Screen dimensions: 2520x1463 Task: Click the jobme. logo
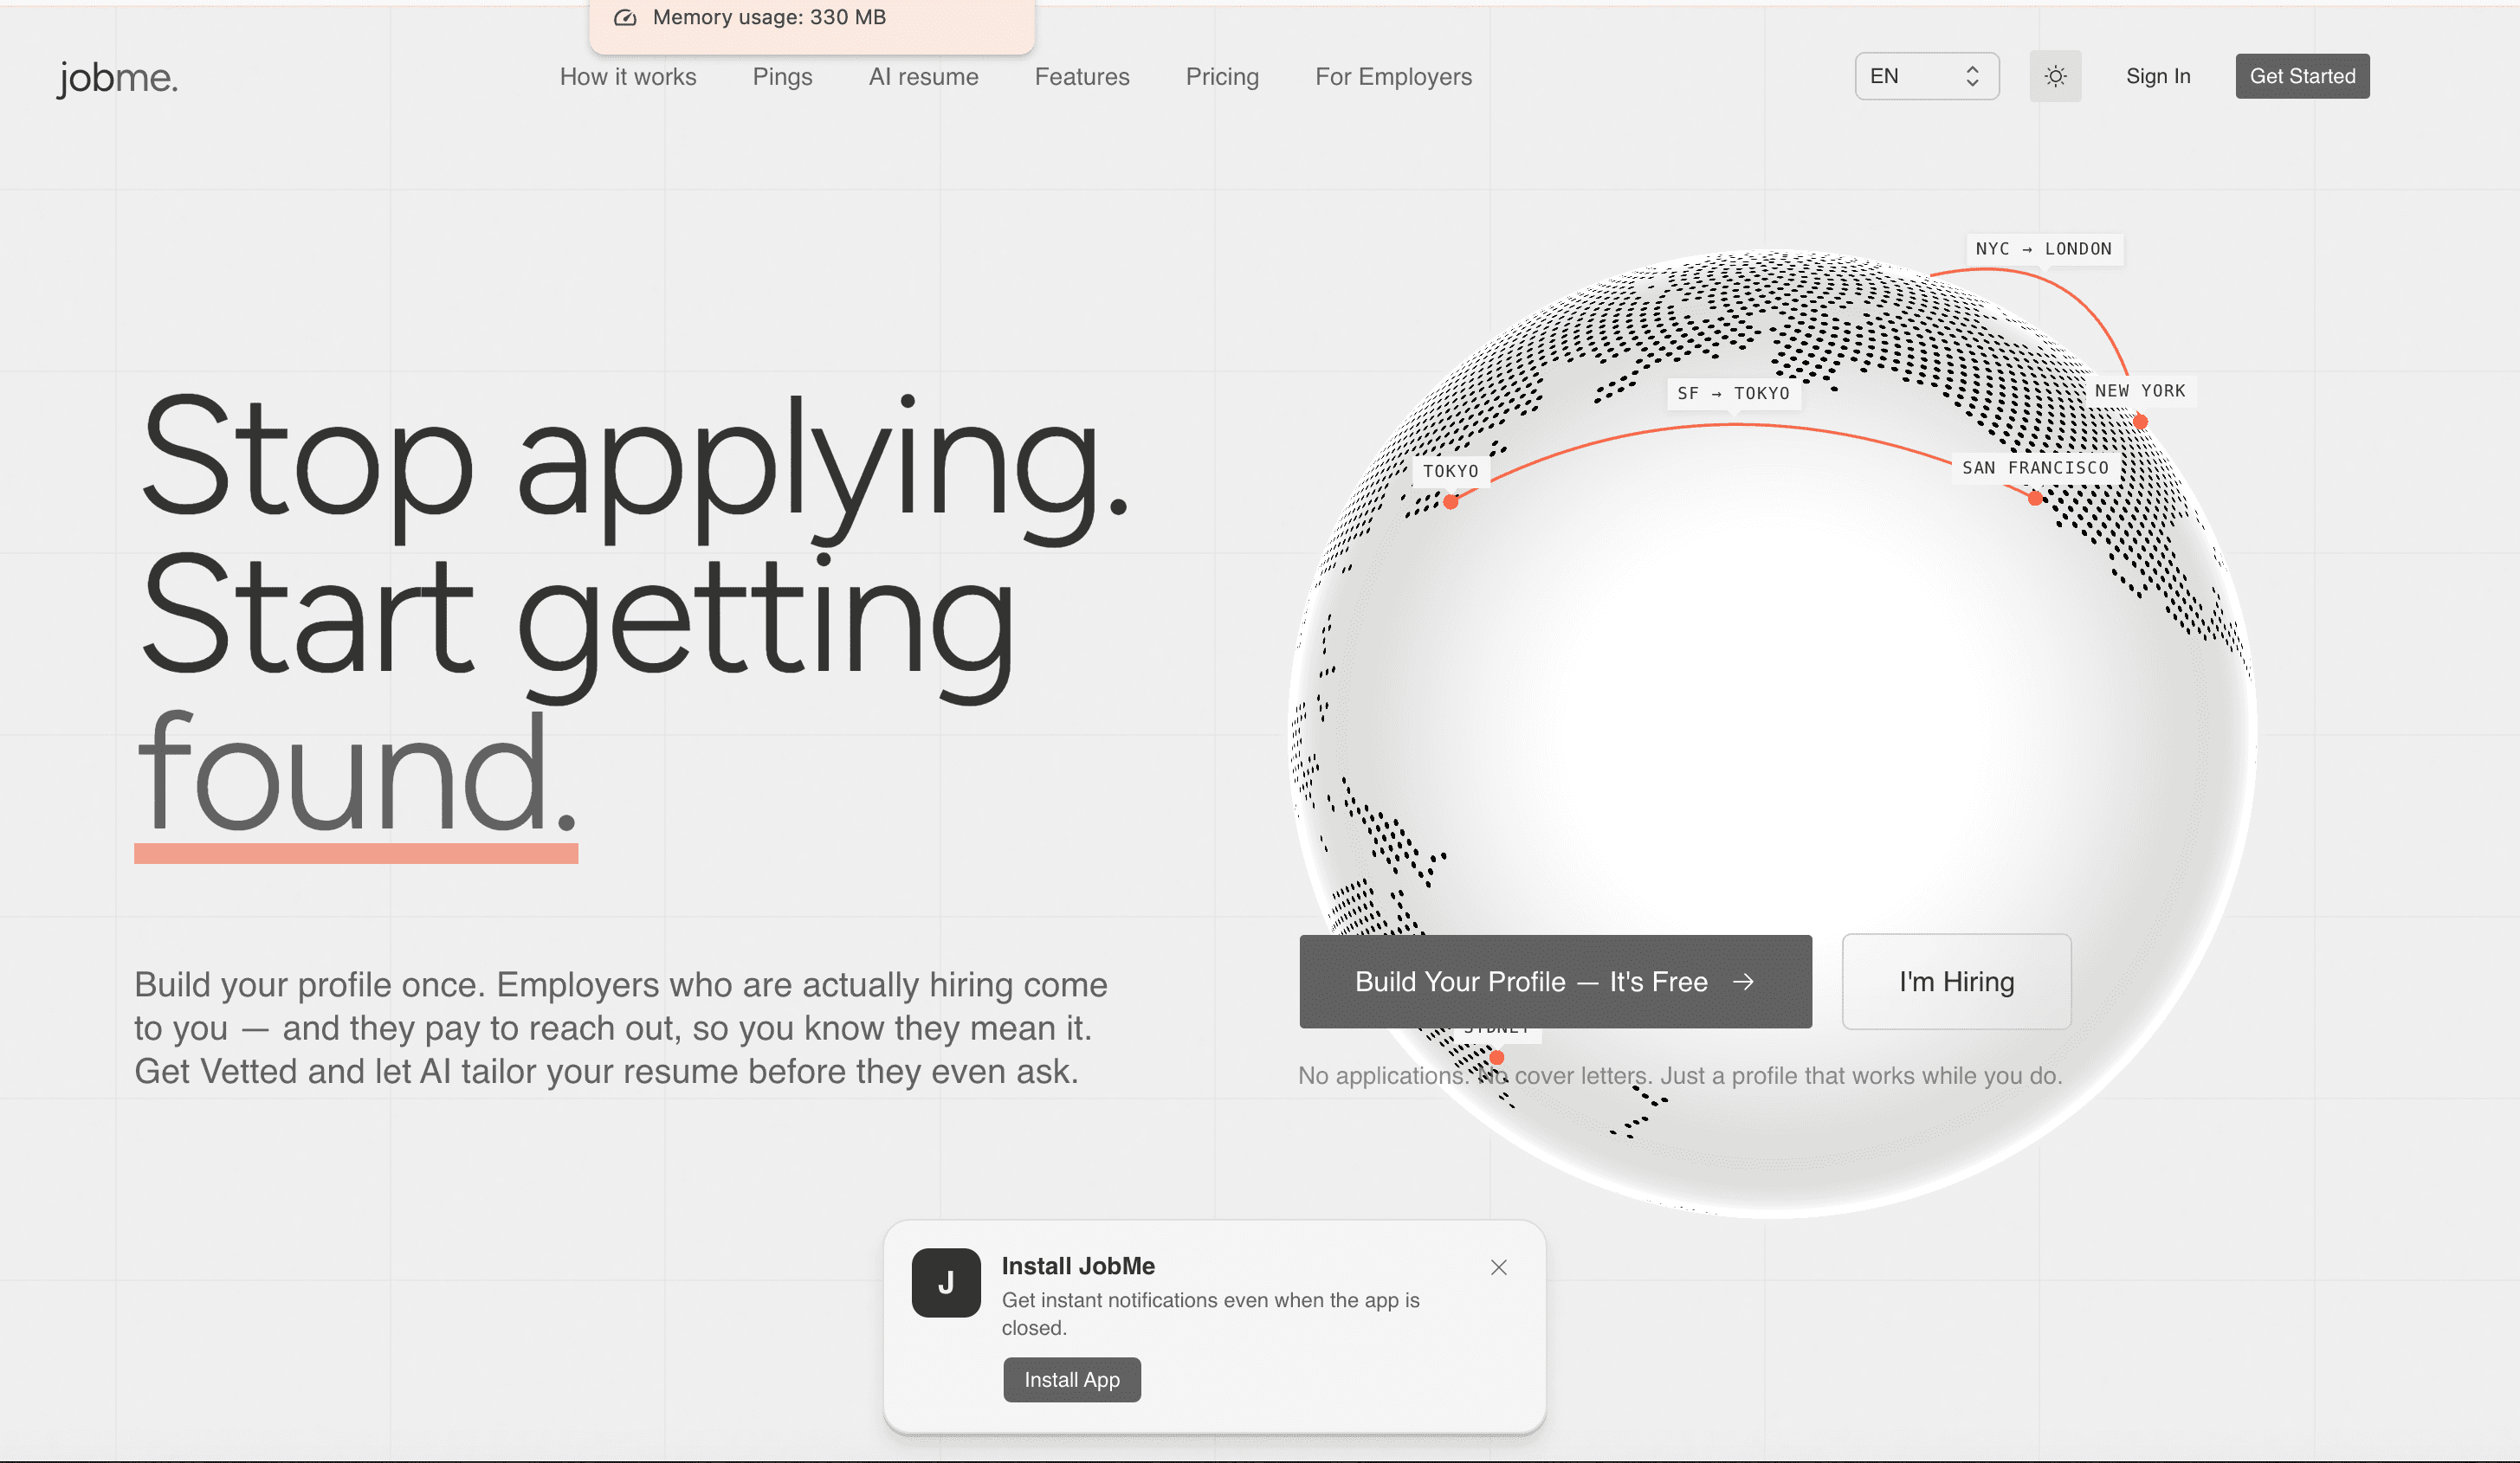click(x=117, y=77)
